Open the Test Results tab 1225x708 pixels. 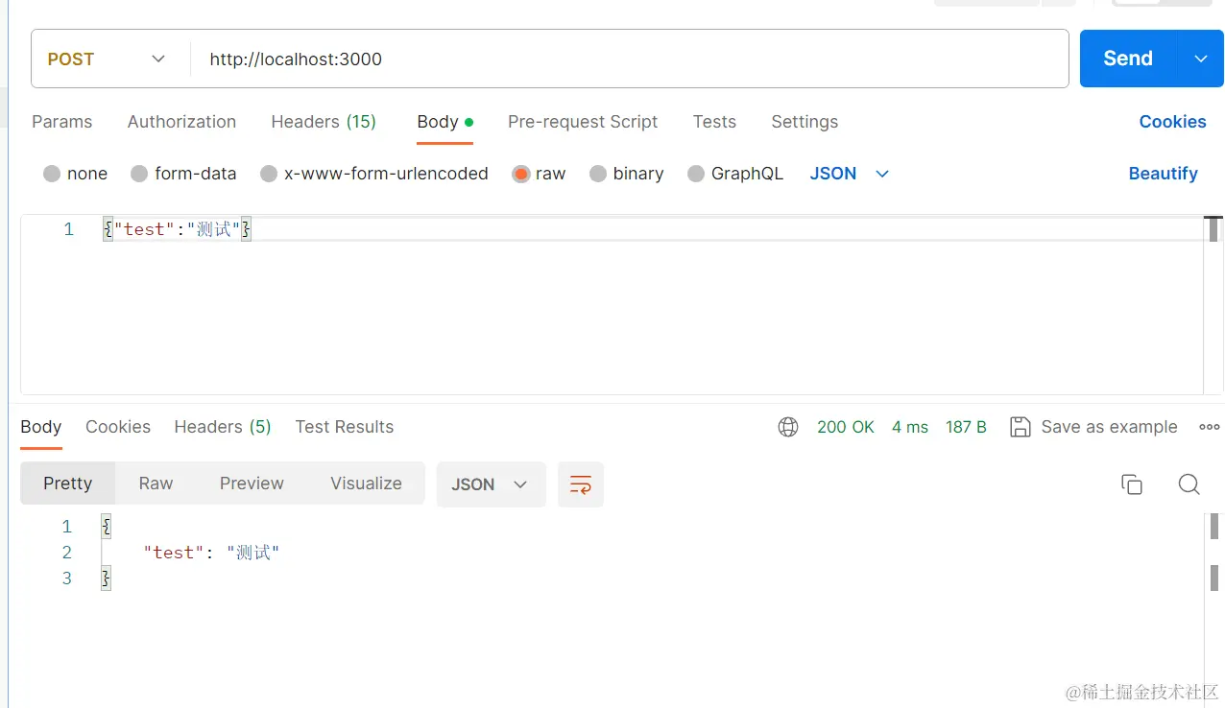coord(345,427)
